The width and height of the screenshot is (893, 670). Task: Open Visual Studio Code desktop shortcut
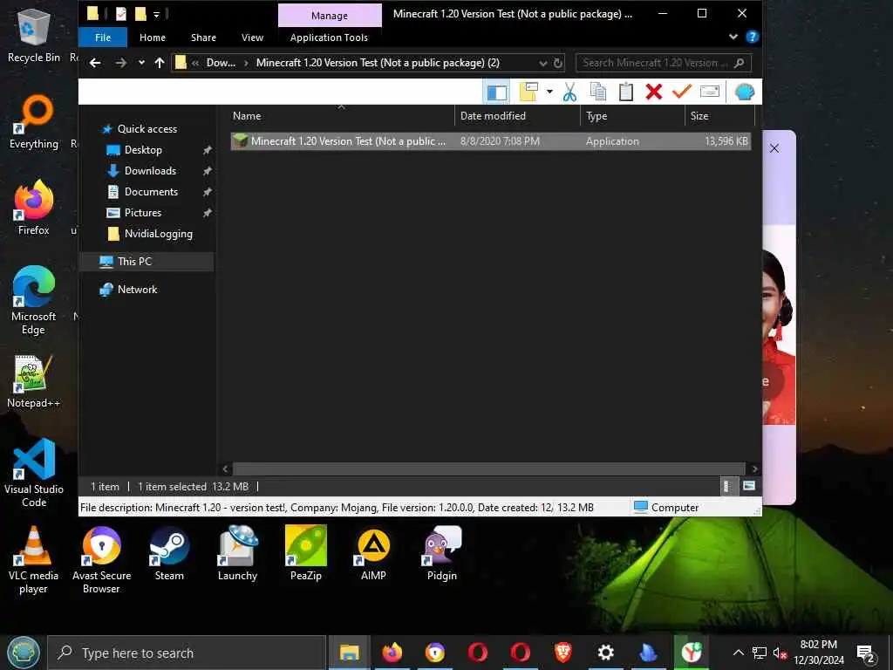[x=34, y=472]
